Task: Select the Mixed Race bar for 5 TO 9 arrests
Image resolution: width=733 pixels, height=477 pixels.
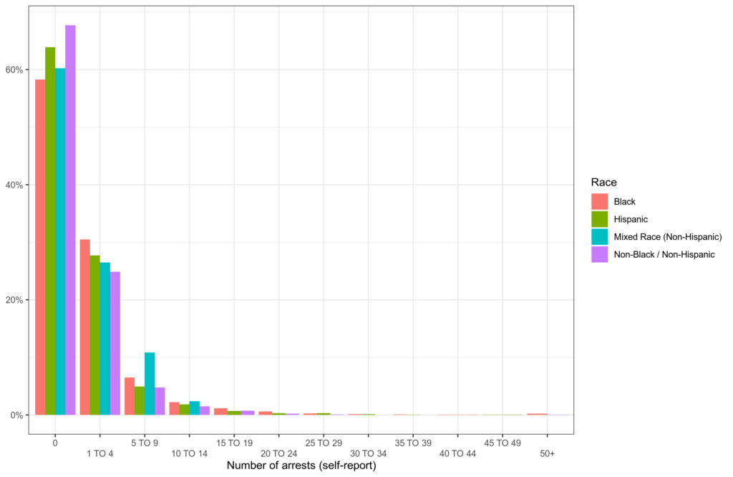Action: [x=150, y=384]
